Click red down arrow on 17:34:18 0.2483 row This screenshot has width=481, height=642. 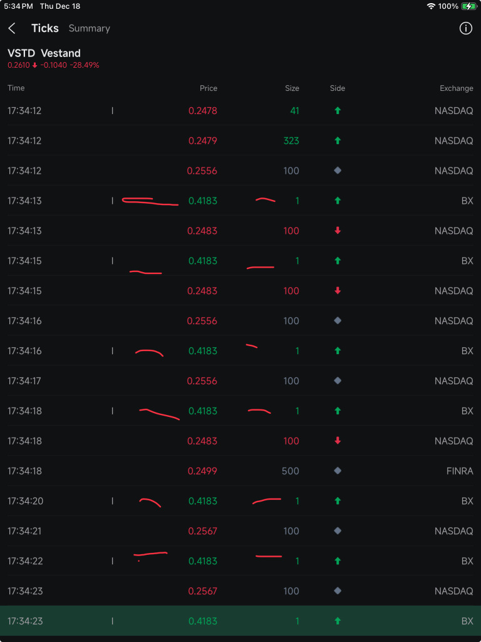[338, 441]
